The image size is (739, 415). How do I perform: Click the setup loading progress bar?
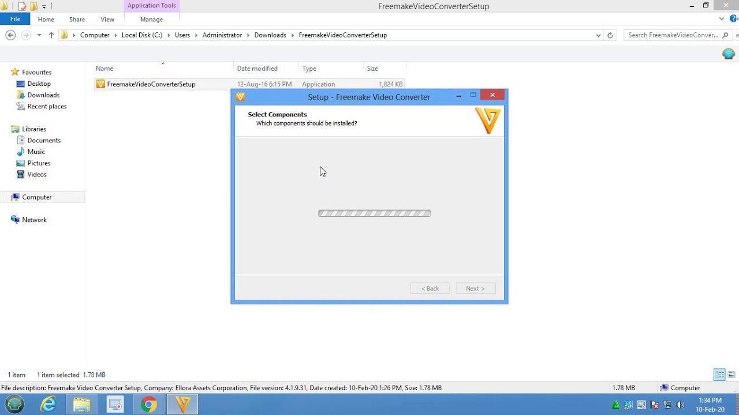point(375,213)
